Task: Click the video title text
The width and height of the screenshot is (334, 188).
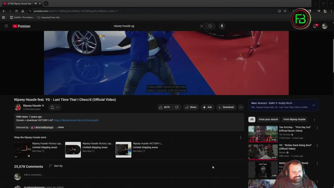Action: (65, 100)
